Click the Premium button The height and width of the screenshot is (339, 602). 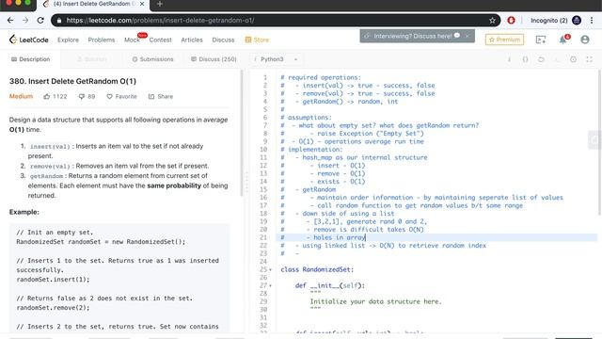pos(504,40)
